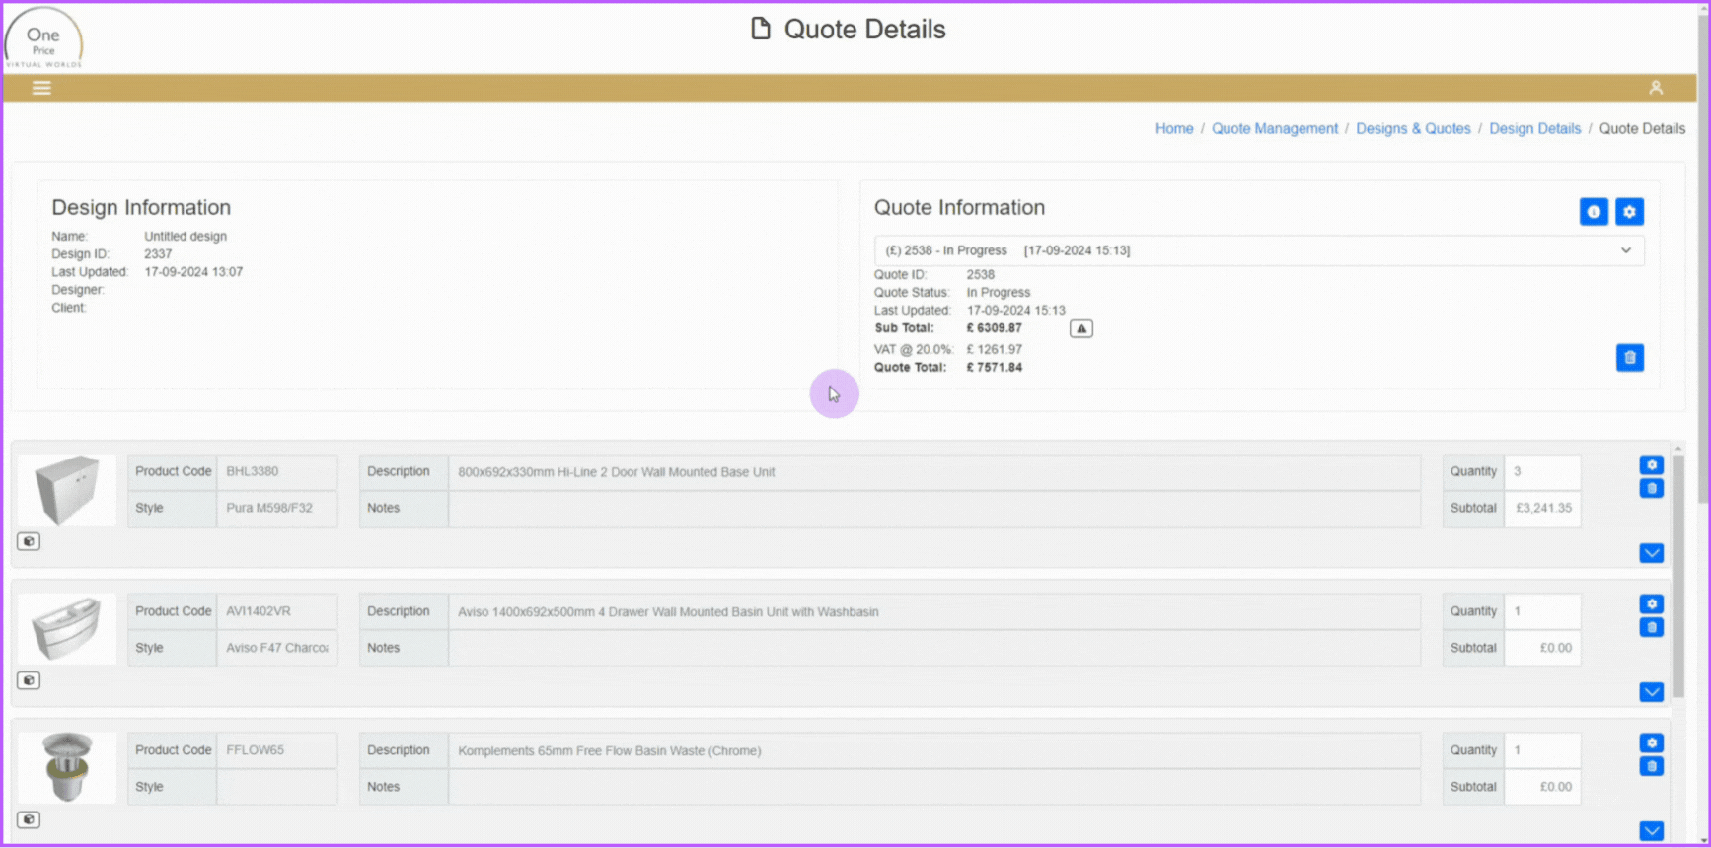Click Notes field of FFLOW65 row
This screenshot has width=1711, height=848.
(x=934, y=787)
